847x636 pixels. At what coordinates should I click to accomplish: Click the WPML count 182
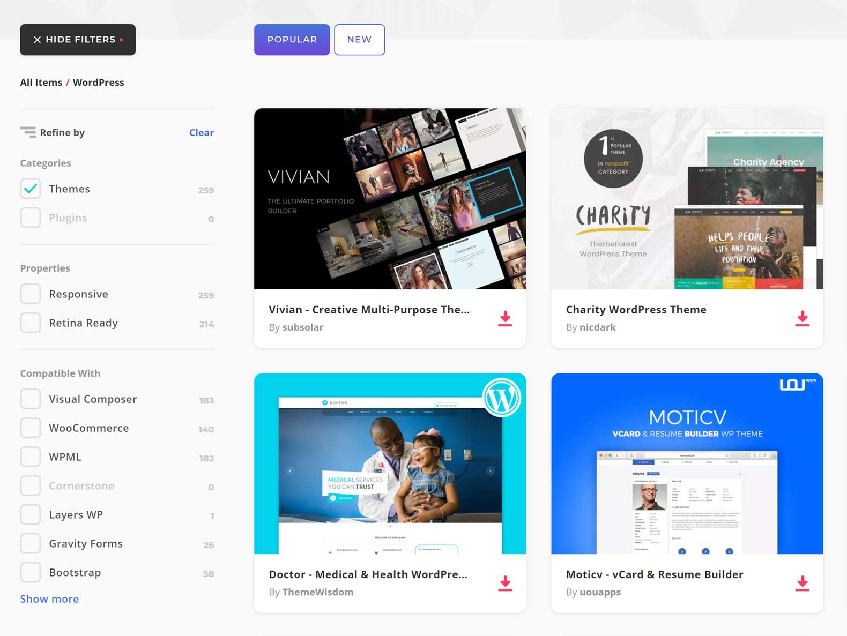206,458
